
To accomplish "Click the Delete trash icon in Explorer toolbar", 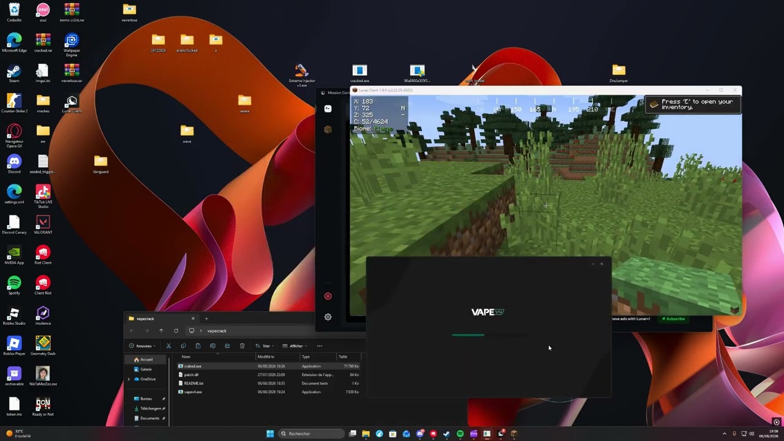I will (242, 346).
